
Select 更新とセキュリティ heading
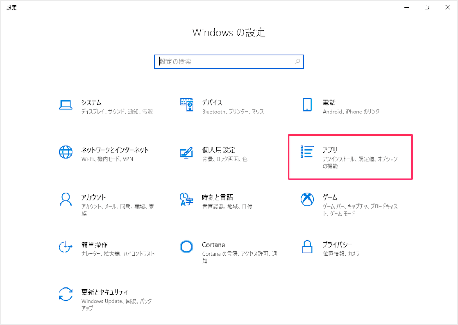[x=104, y=292]
